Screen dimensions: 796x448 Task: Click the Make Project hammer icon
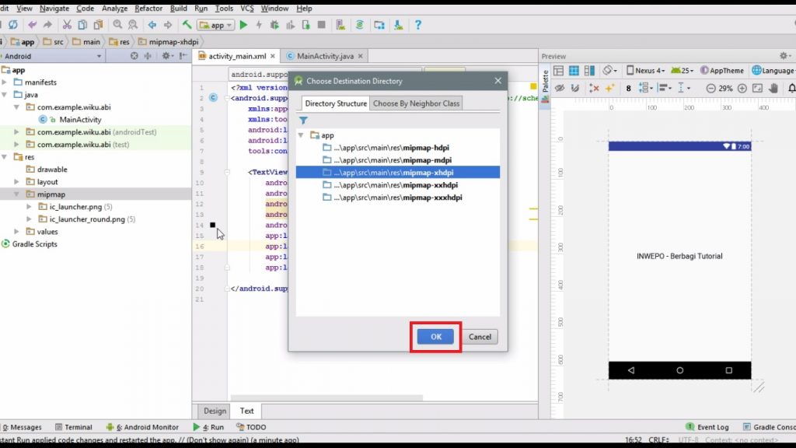(x=187, y=25)
